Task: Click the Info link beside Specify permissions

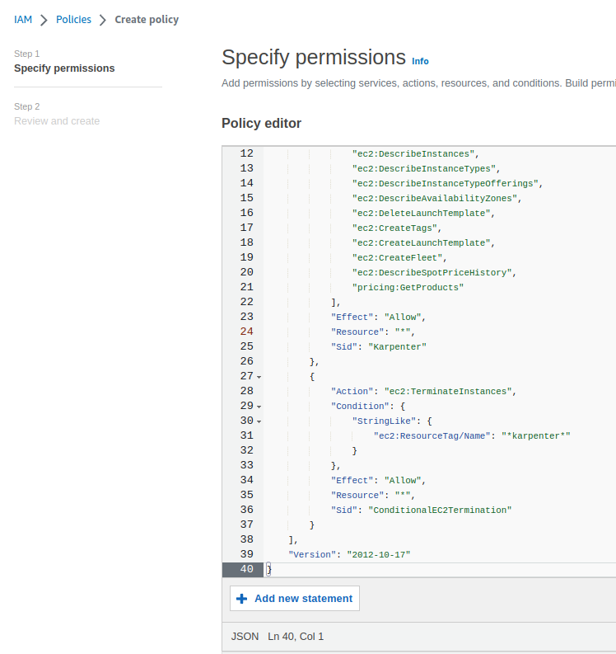Action: tap(420, 61)
